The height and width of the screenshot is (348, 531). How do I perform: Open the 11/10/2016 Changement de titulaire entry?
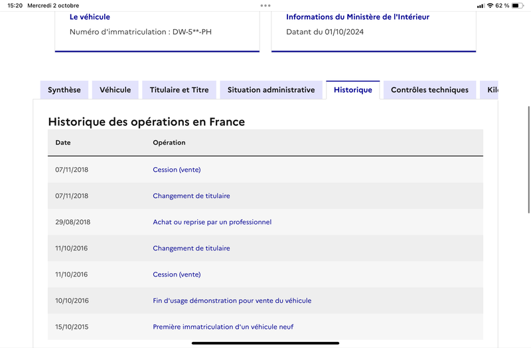[191, 248]
